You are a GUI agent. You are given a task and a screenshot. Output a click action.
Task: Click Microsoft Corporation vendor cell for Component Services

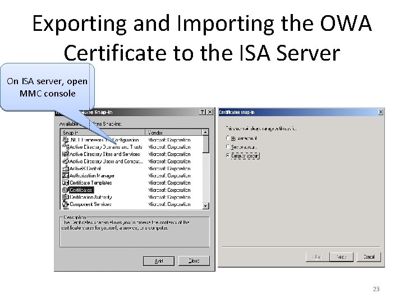pyautogui.click(x=169, y=204)
